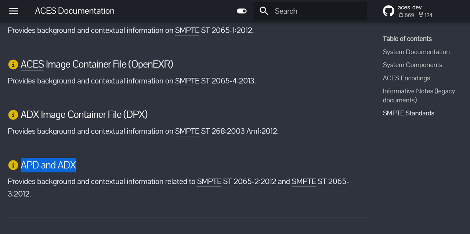This screenshot has width=470, height=234.
Task: Click SMPTE abbreviation in ST 2065-1:2012 line
Action: [x=187, y=30]
